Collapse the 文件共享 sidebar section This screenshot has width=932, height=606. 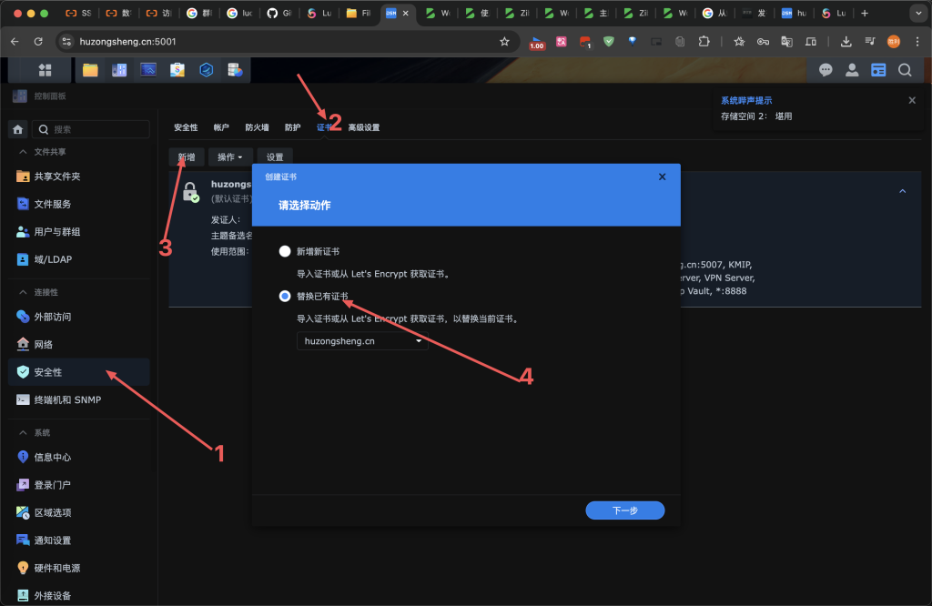click(x=23, y=152)
